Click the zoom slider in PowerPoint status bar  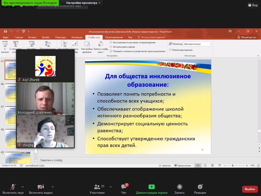[232, 165]
